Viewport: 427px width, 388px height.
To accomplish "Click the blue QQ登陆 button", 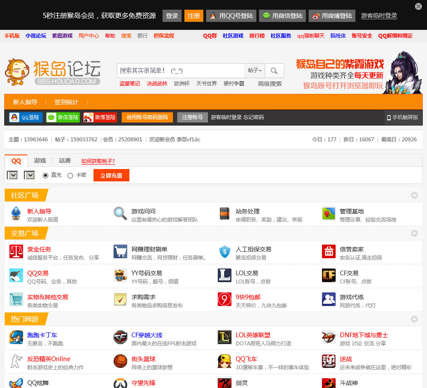I will click(x=26, y=117).
